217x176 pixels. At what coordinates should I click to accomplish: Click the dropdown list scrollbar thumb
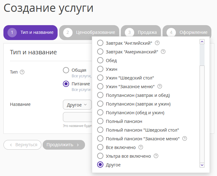tap(202, 114)
